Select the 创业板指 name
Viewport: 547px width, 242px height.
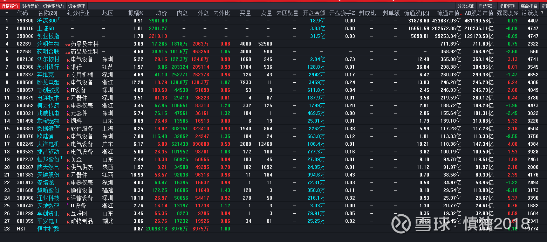point(48,36)
